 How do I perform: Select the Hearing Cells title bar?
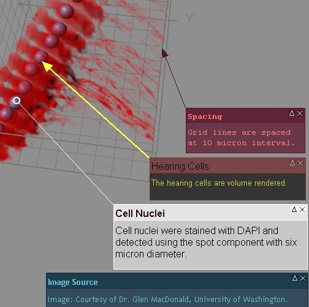coord(227,166)
